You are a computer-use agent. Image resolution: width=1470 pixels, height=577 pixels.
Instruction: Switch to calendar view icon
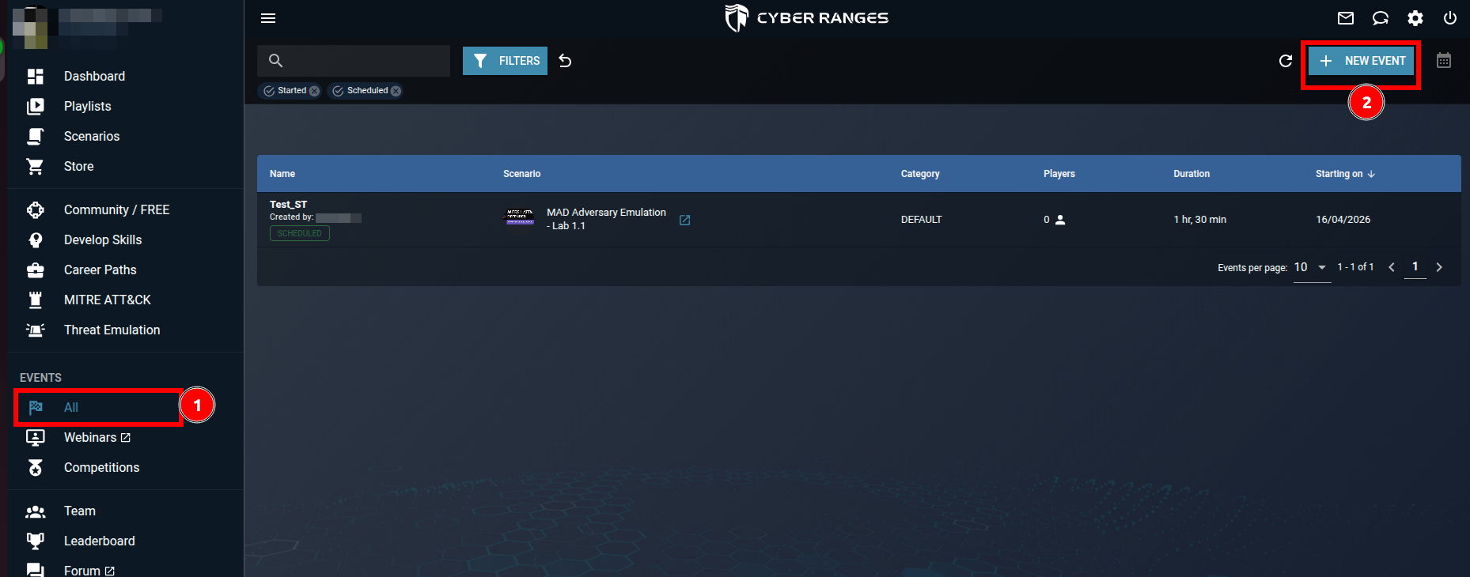click(1444, 61)
